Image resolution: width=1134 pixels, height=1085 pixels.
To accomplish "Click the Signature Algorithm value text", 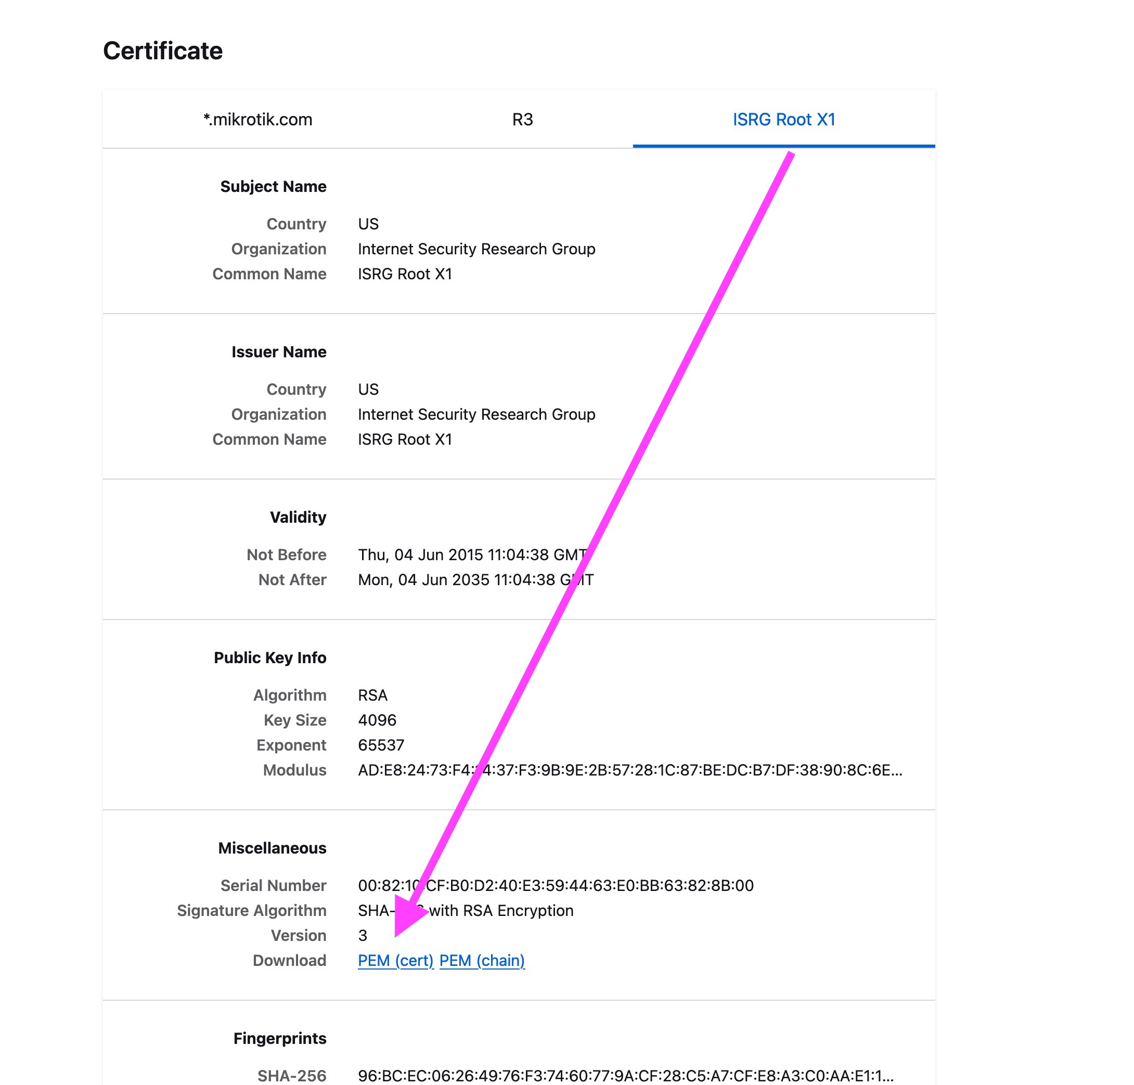I will (x=501, y=910).
